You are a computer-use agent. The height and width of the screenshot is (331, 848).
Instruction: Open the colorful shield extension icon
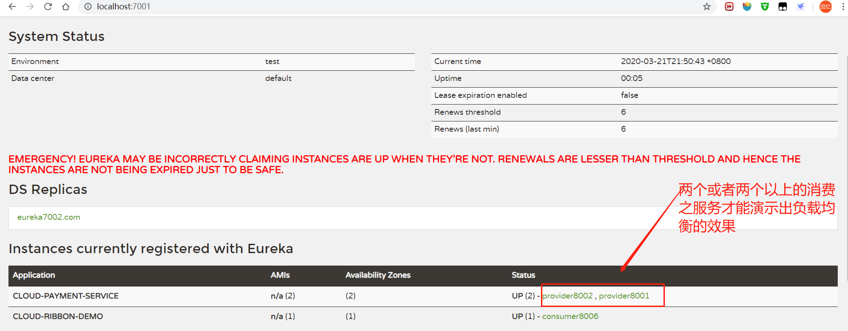tap(747, 7)
